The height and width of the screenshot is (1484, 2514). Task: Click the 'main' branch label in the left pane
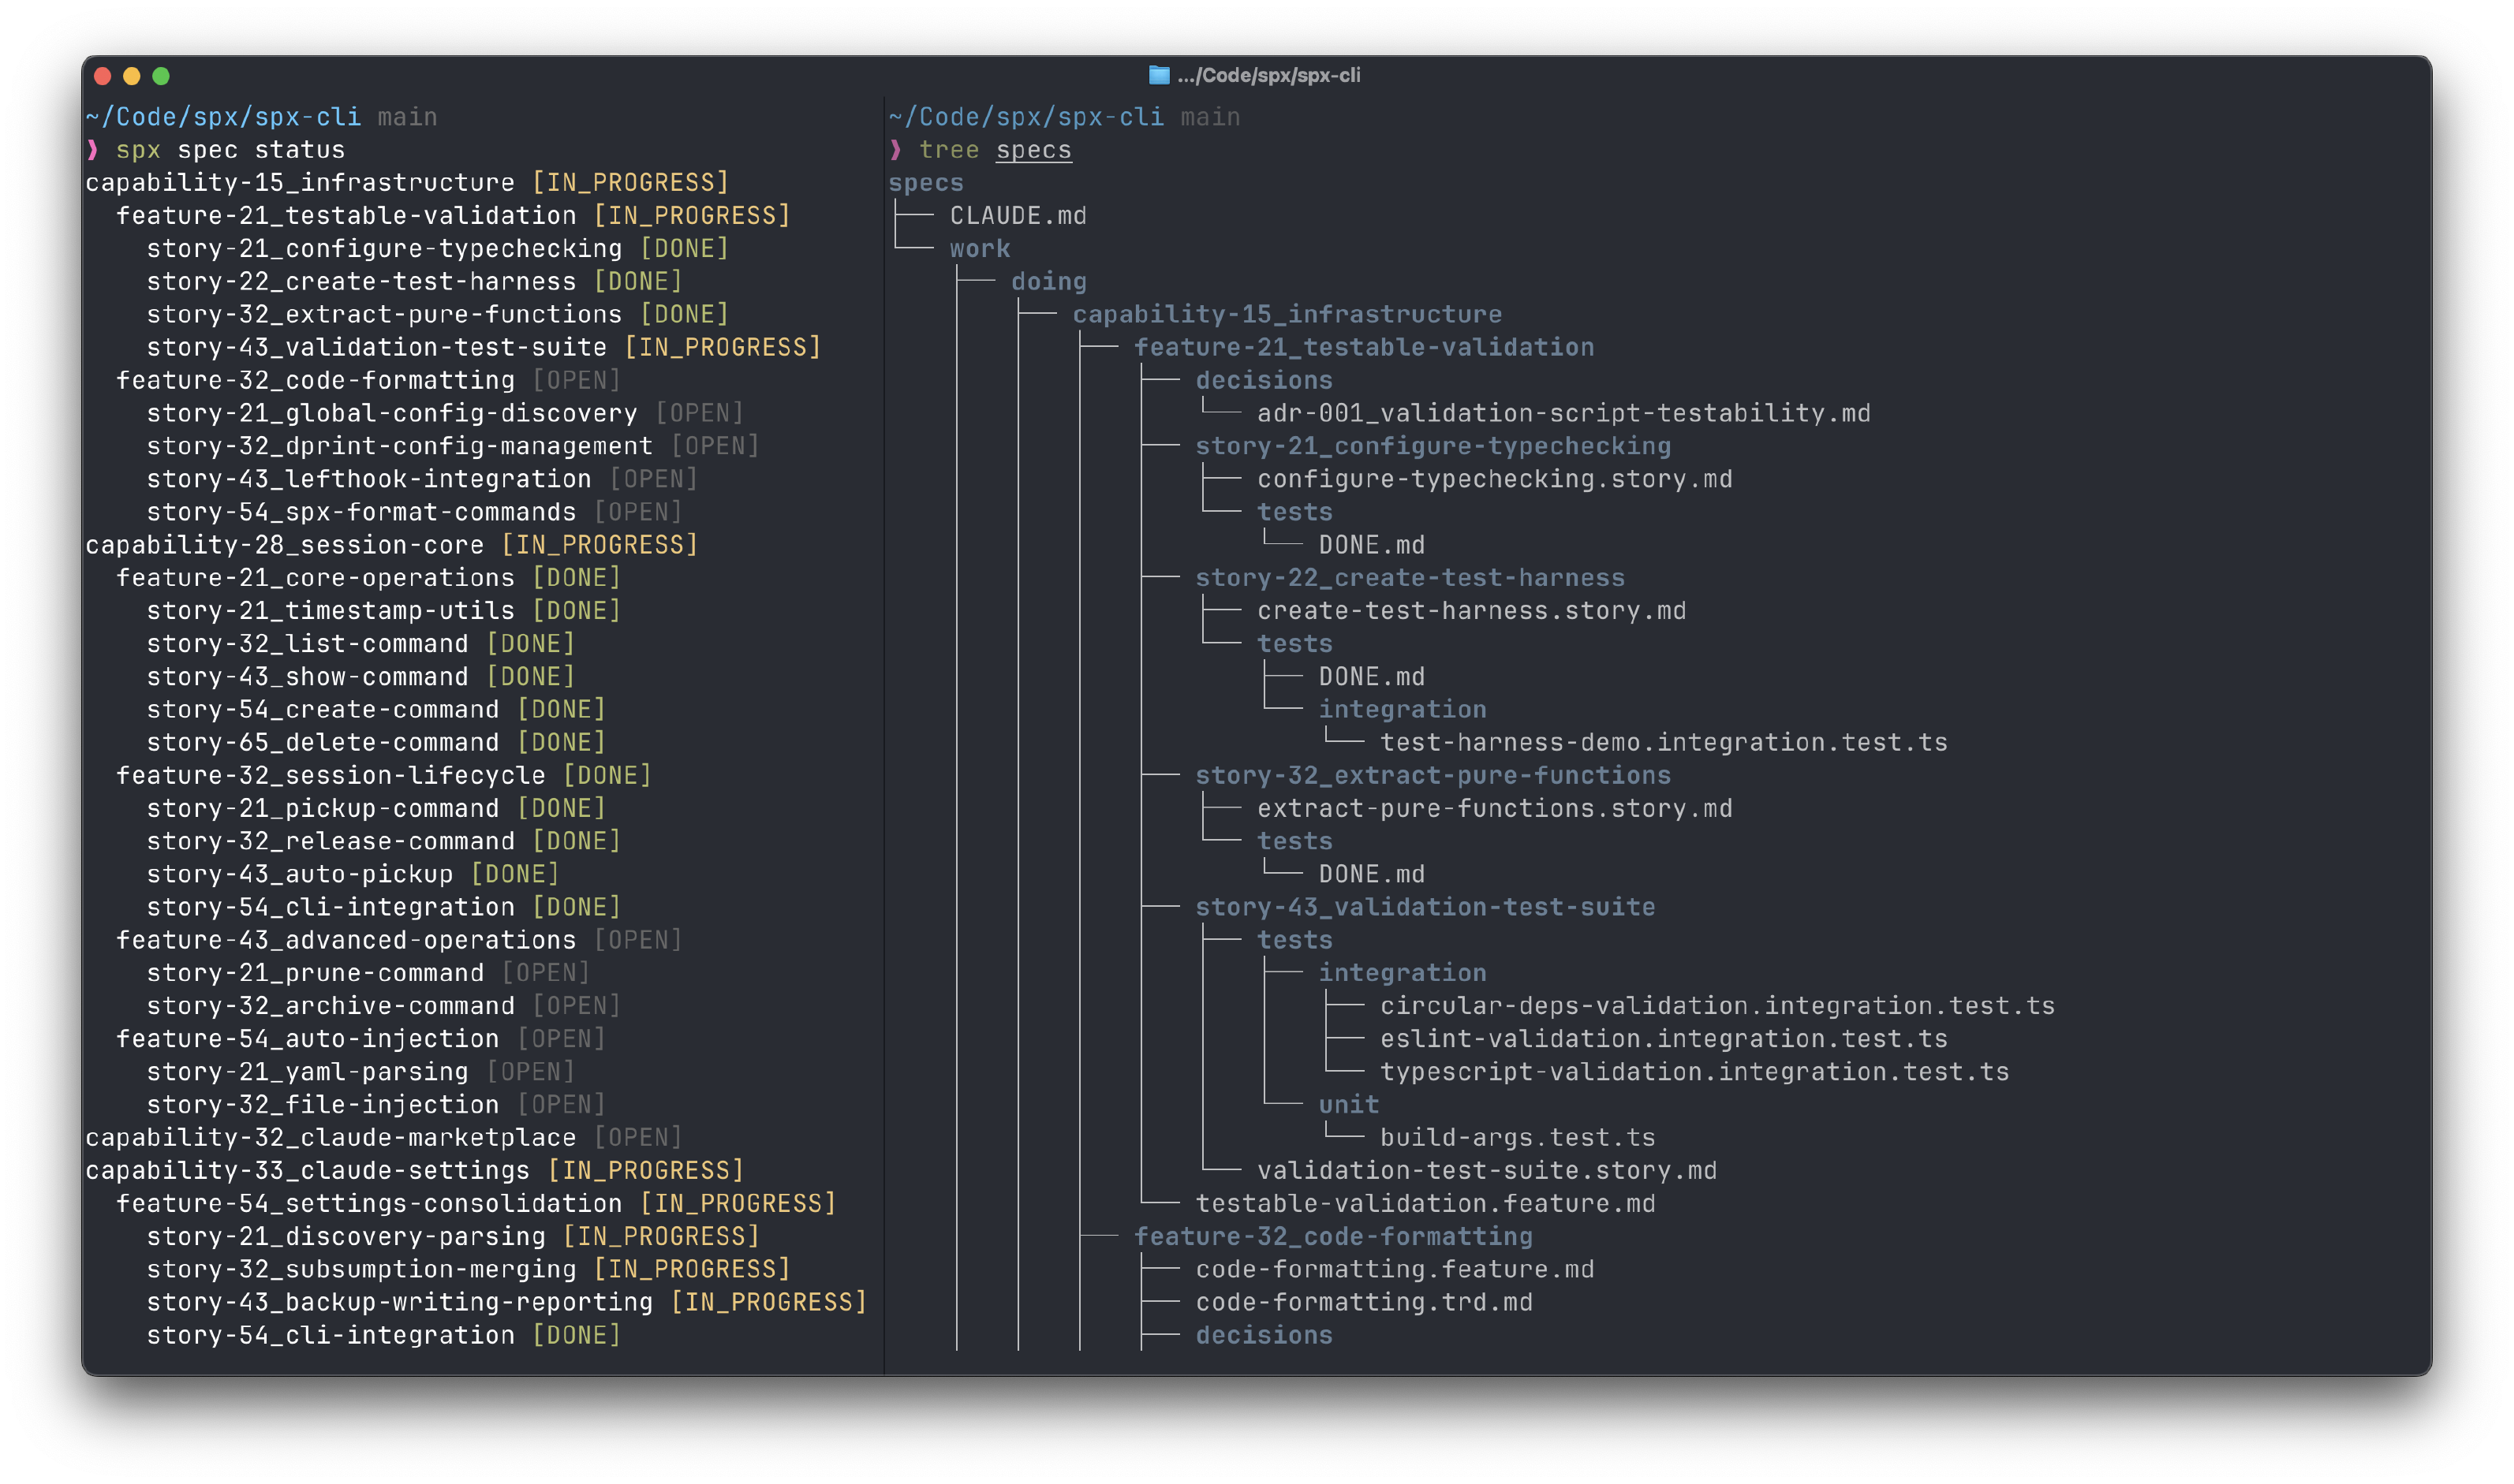407,116
